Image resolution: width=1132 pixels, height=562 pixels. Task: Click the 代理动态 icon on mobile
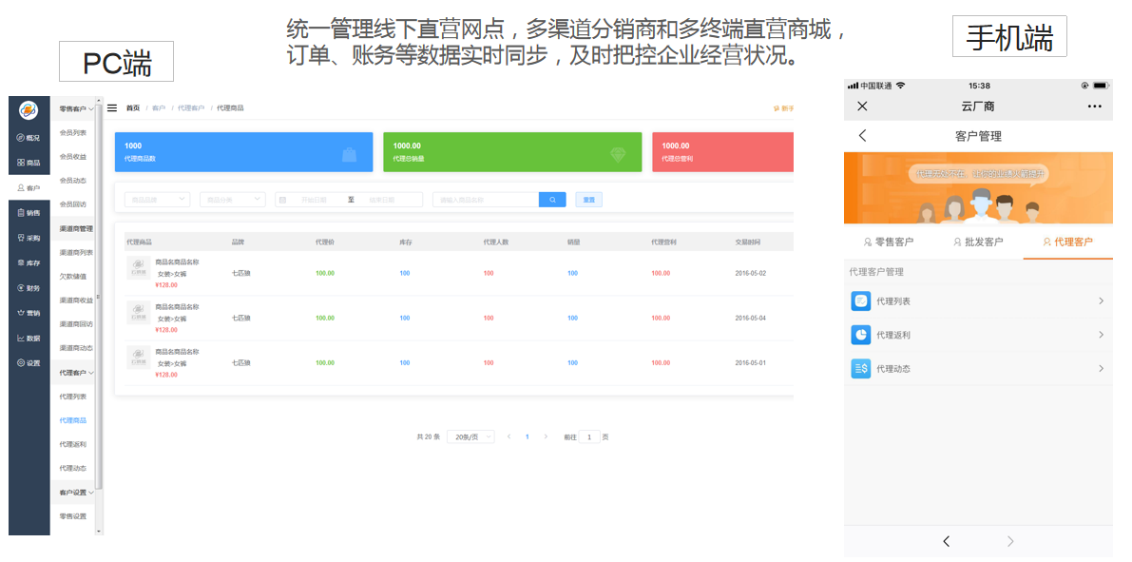(x=860, y=368)
